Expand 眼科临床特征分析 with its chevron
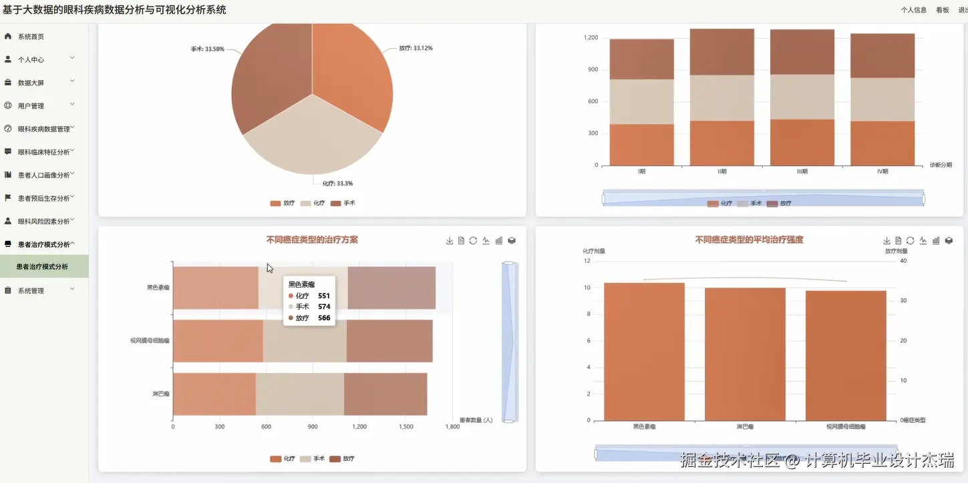Screen dimensions: 968x483 72,150
